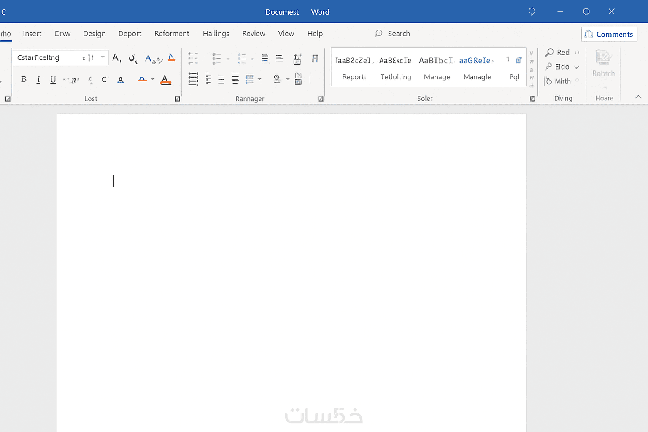Click the paragraph marks icon
Image resolution: width=648 pixels, height=432 pixels.
click(x=315, y=59)
